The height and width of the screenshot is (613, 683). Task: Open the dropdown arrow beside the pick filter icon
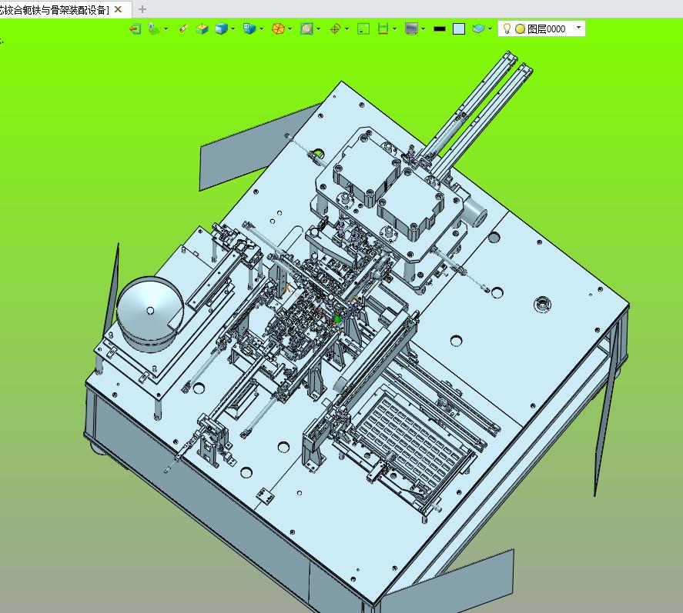tap(166, 29)
